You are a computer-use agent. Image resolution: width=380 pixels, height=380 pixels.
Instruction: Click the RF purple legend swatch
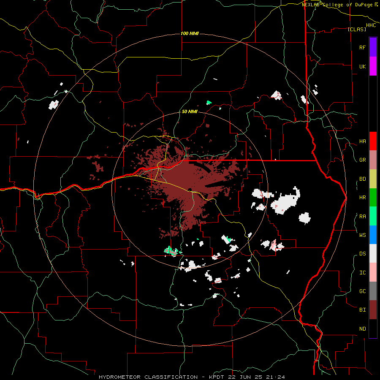[x=373, y=47]
